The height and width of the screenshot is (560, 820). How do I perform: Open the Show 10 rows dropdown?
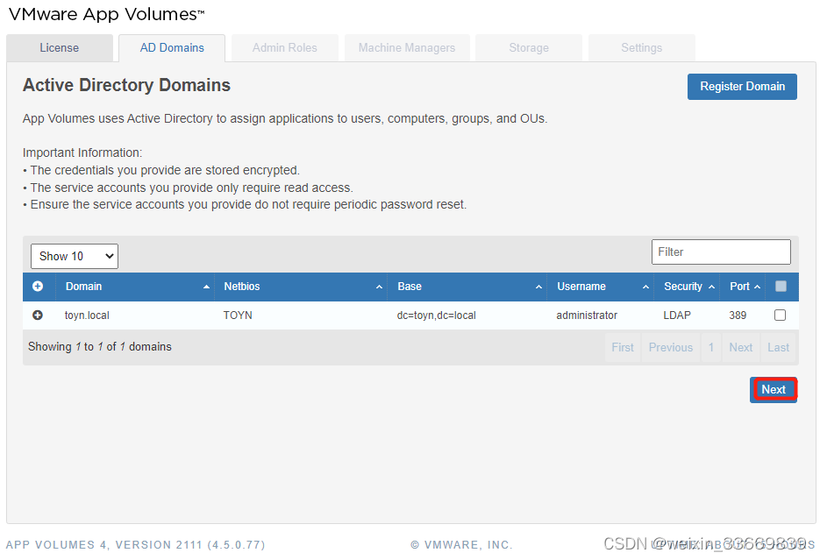pyautogui.click(x=75, y=257)
